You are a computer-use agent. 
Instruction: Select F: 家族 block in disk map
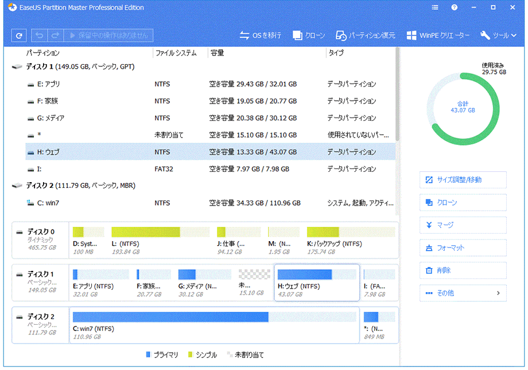point(154,284)
